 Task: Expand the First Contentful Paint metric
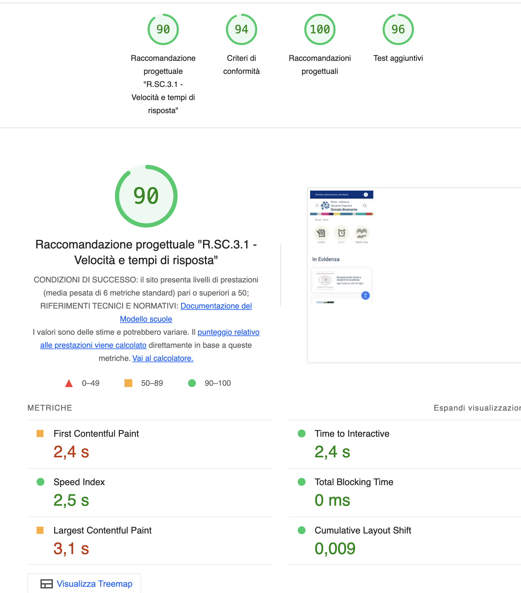point(150,444)
